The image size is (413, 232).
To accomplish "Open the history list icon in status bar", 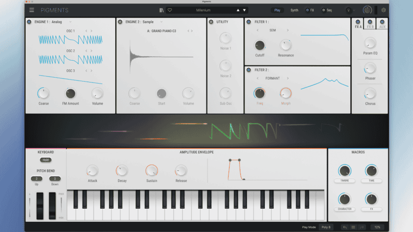I will (353, 227).
